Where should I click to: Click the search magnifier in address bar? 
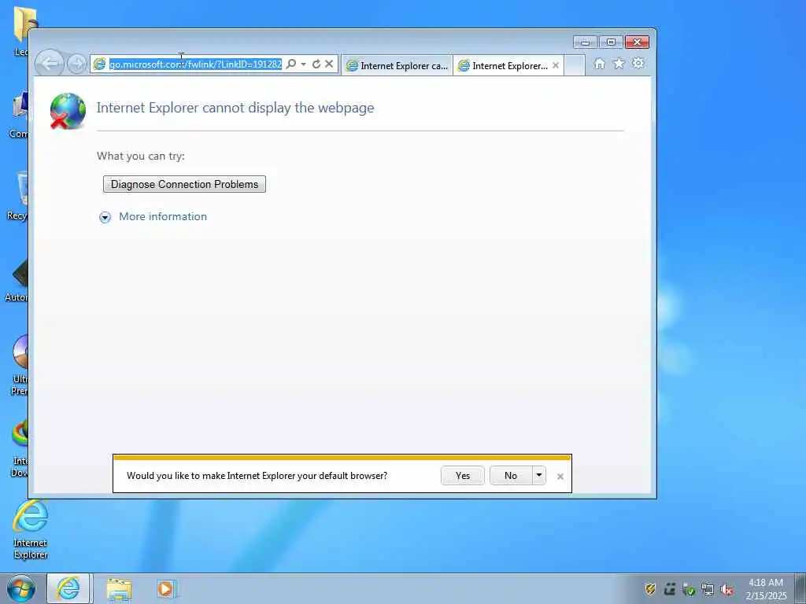tap(291, 64)
